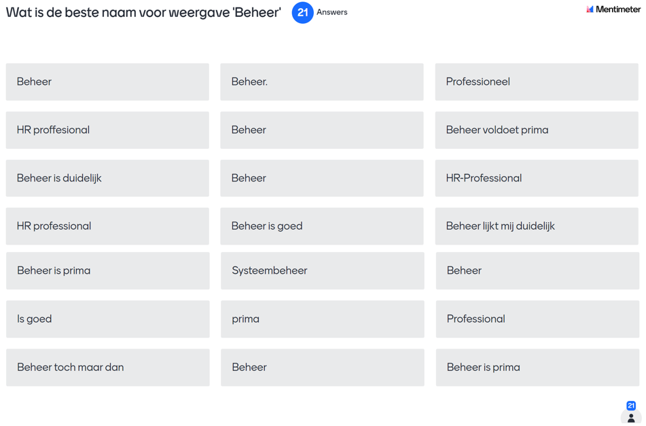646x426 pixels.
Task: Click the 'Beheer toch maar dan' response
Action: 107,368
